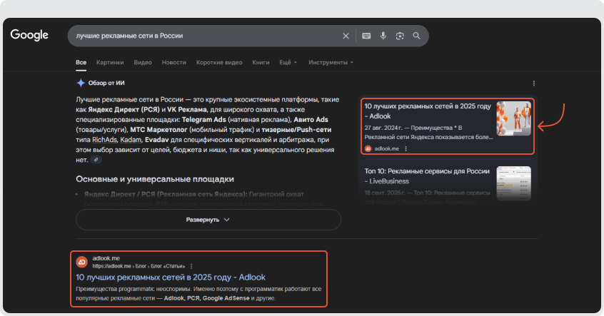Open the Инструменты dropdown
This screenshot has height=316, width=604.
click(331, 63)
